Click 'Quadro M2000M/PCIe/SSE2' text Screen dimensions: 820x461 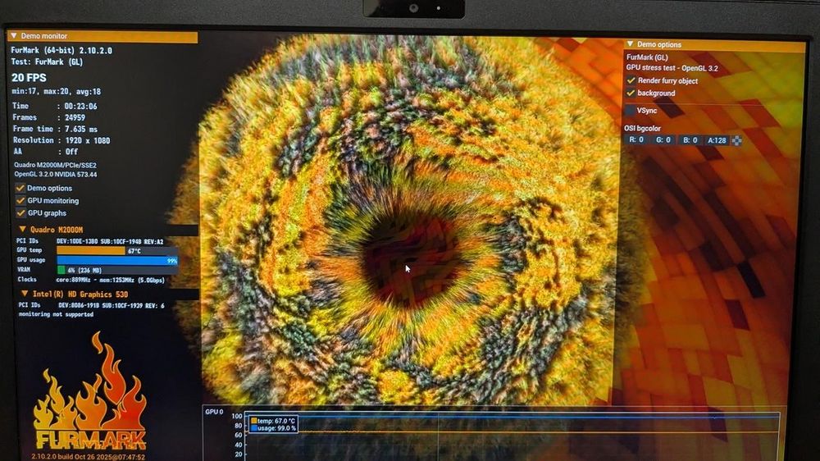point(56,165)
